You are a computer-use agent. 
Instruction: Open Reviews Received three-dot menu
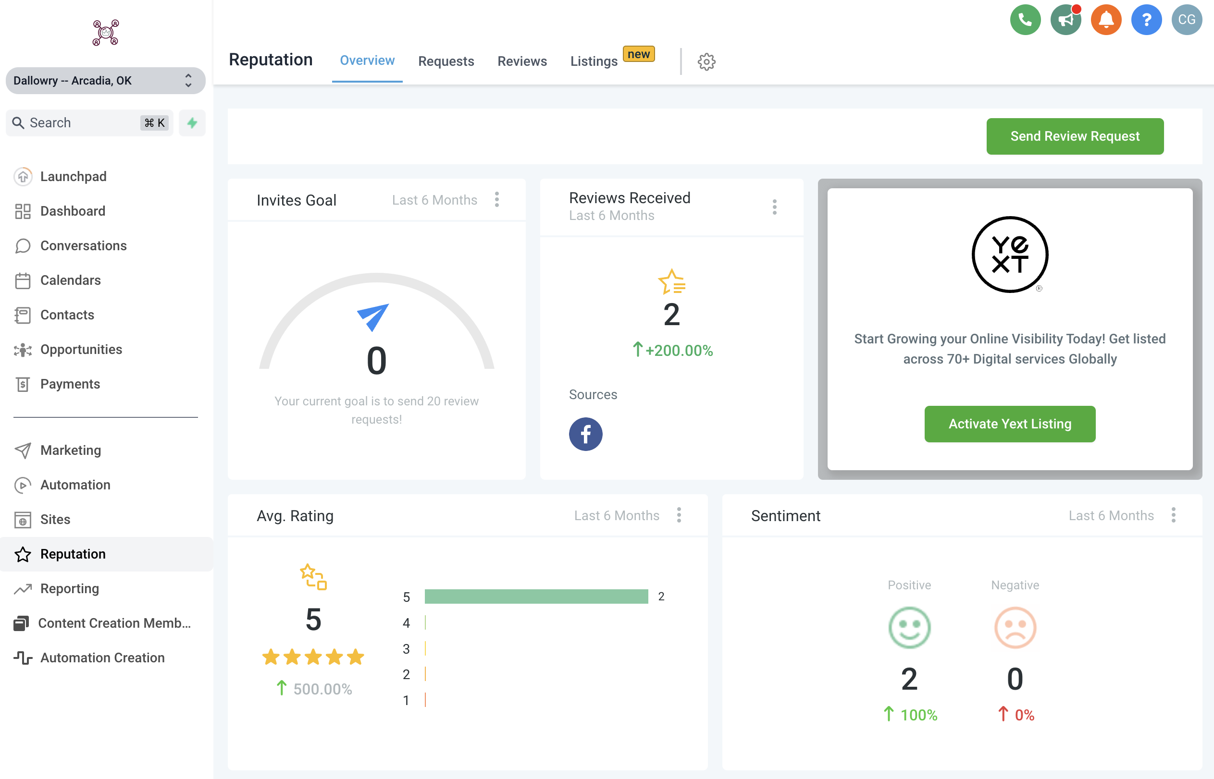[x=774, y=207]
